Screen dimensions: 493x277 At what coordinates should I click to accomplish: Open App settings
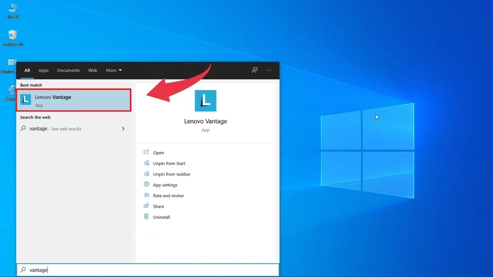165,185
